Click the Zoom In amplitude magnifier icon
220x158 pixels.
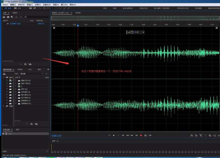pos(192,135)
